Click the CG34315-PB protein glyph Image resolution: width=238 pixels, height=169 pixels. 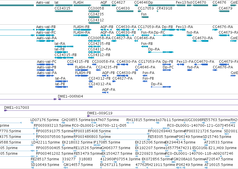(70, 64)
